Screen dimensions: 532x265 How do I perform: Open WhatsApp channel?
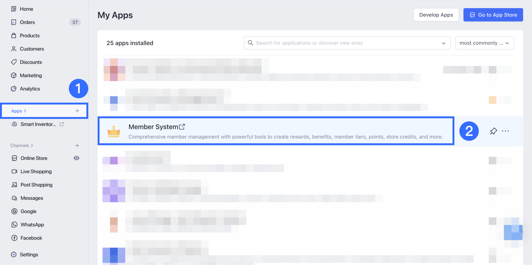click(32, 225)
